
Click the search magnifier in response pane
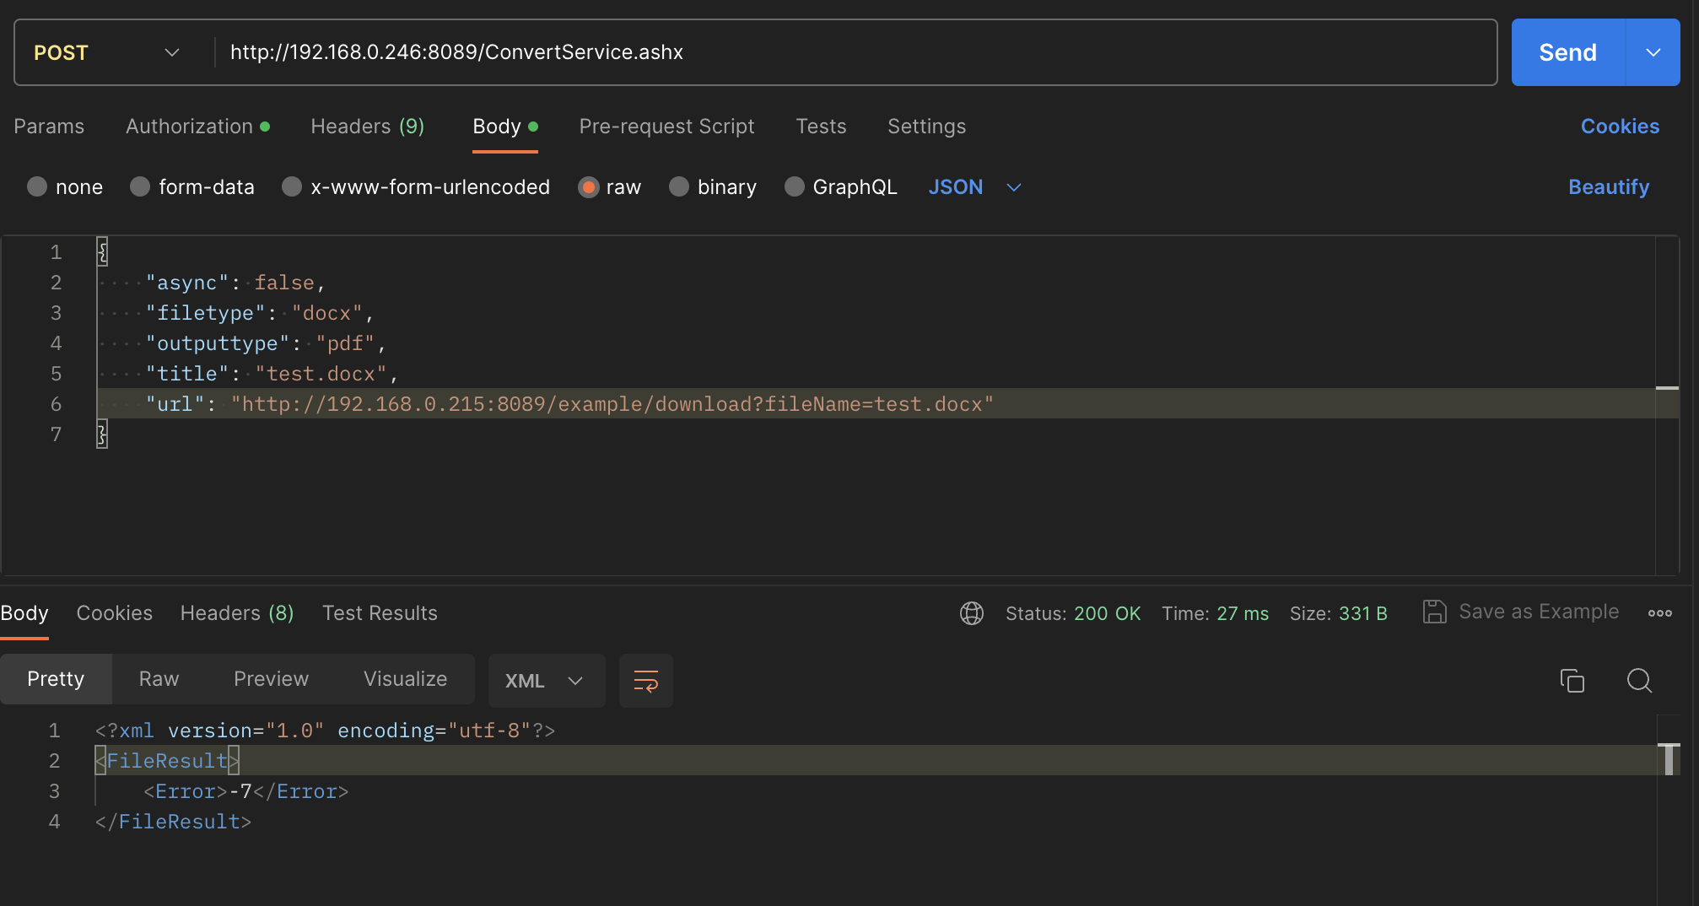[1639, 680]
